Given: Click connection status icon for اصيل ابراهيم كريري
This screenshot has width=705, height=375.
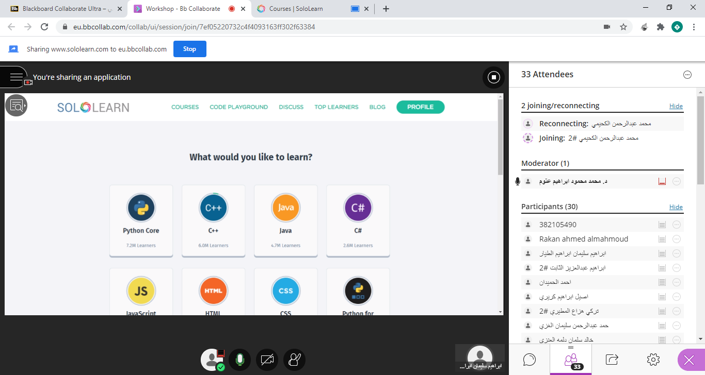Looking at the screenshot, I should coord(662,297).
